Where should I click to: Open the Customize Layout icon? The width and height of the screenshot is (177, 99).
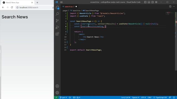pos(156,2)
